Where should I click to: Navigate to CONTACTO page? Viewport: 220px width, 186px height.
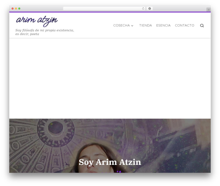tap(184, 26)
